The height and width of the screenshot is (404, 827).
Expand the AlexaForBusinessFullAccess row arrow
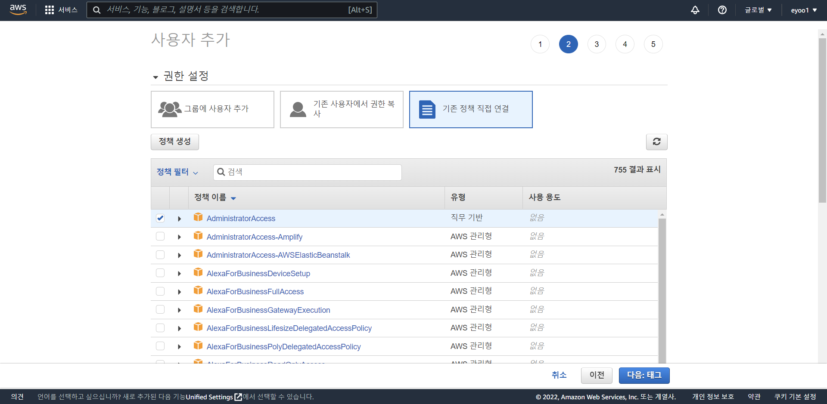click(179, 292)
